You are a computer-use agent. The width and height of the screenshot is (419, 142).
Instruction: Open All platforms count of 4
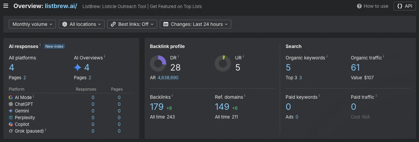(x=11, y=68)
